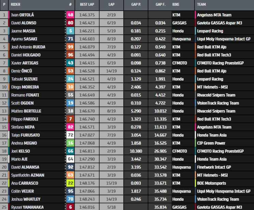
Task: Click the green number 16 badge
Action: pyautogui.click(x=70, y=143)
